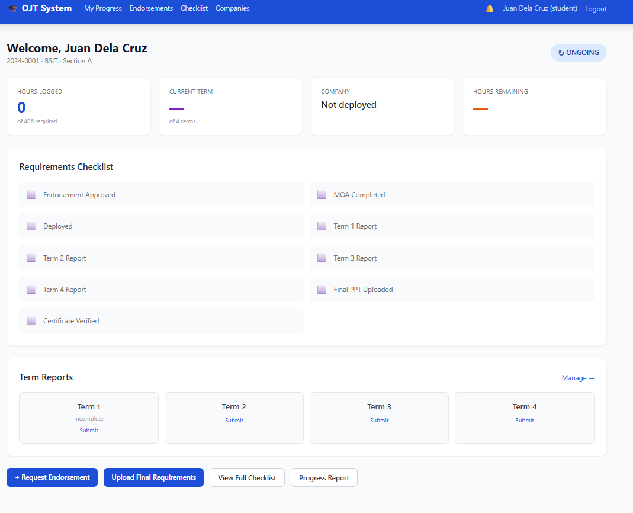
Task: Open the notifications bell icon
Action: click(490, 8)
